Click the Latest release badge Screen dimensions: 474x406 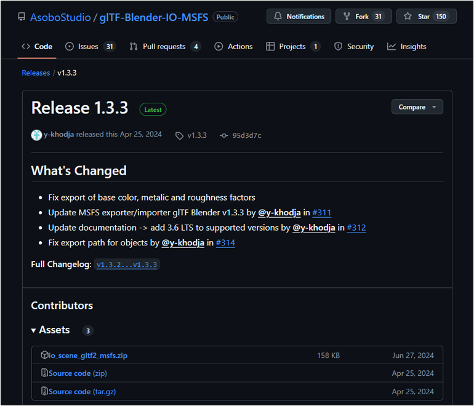point(153,109)
